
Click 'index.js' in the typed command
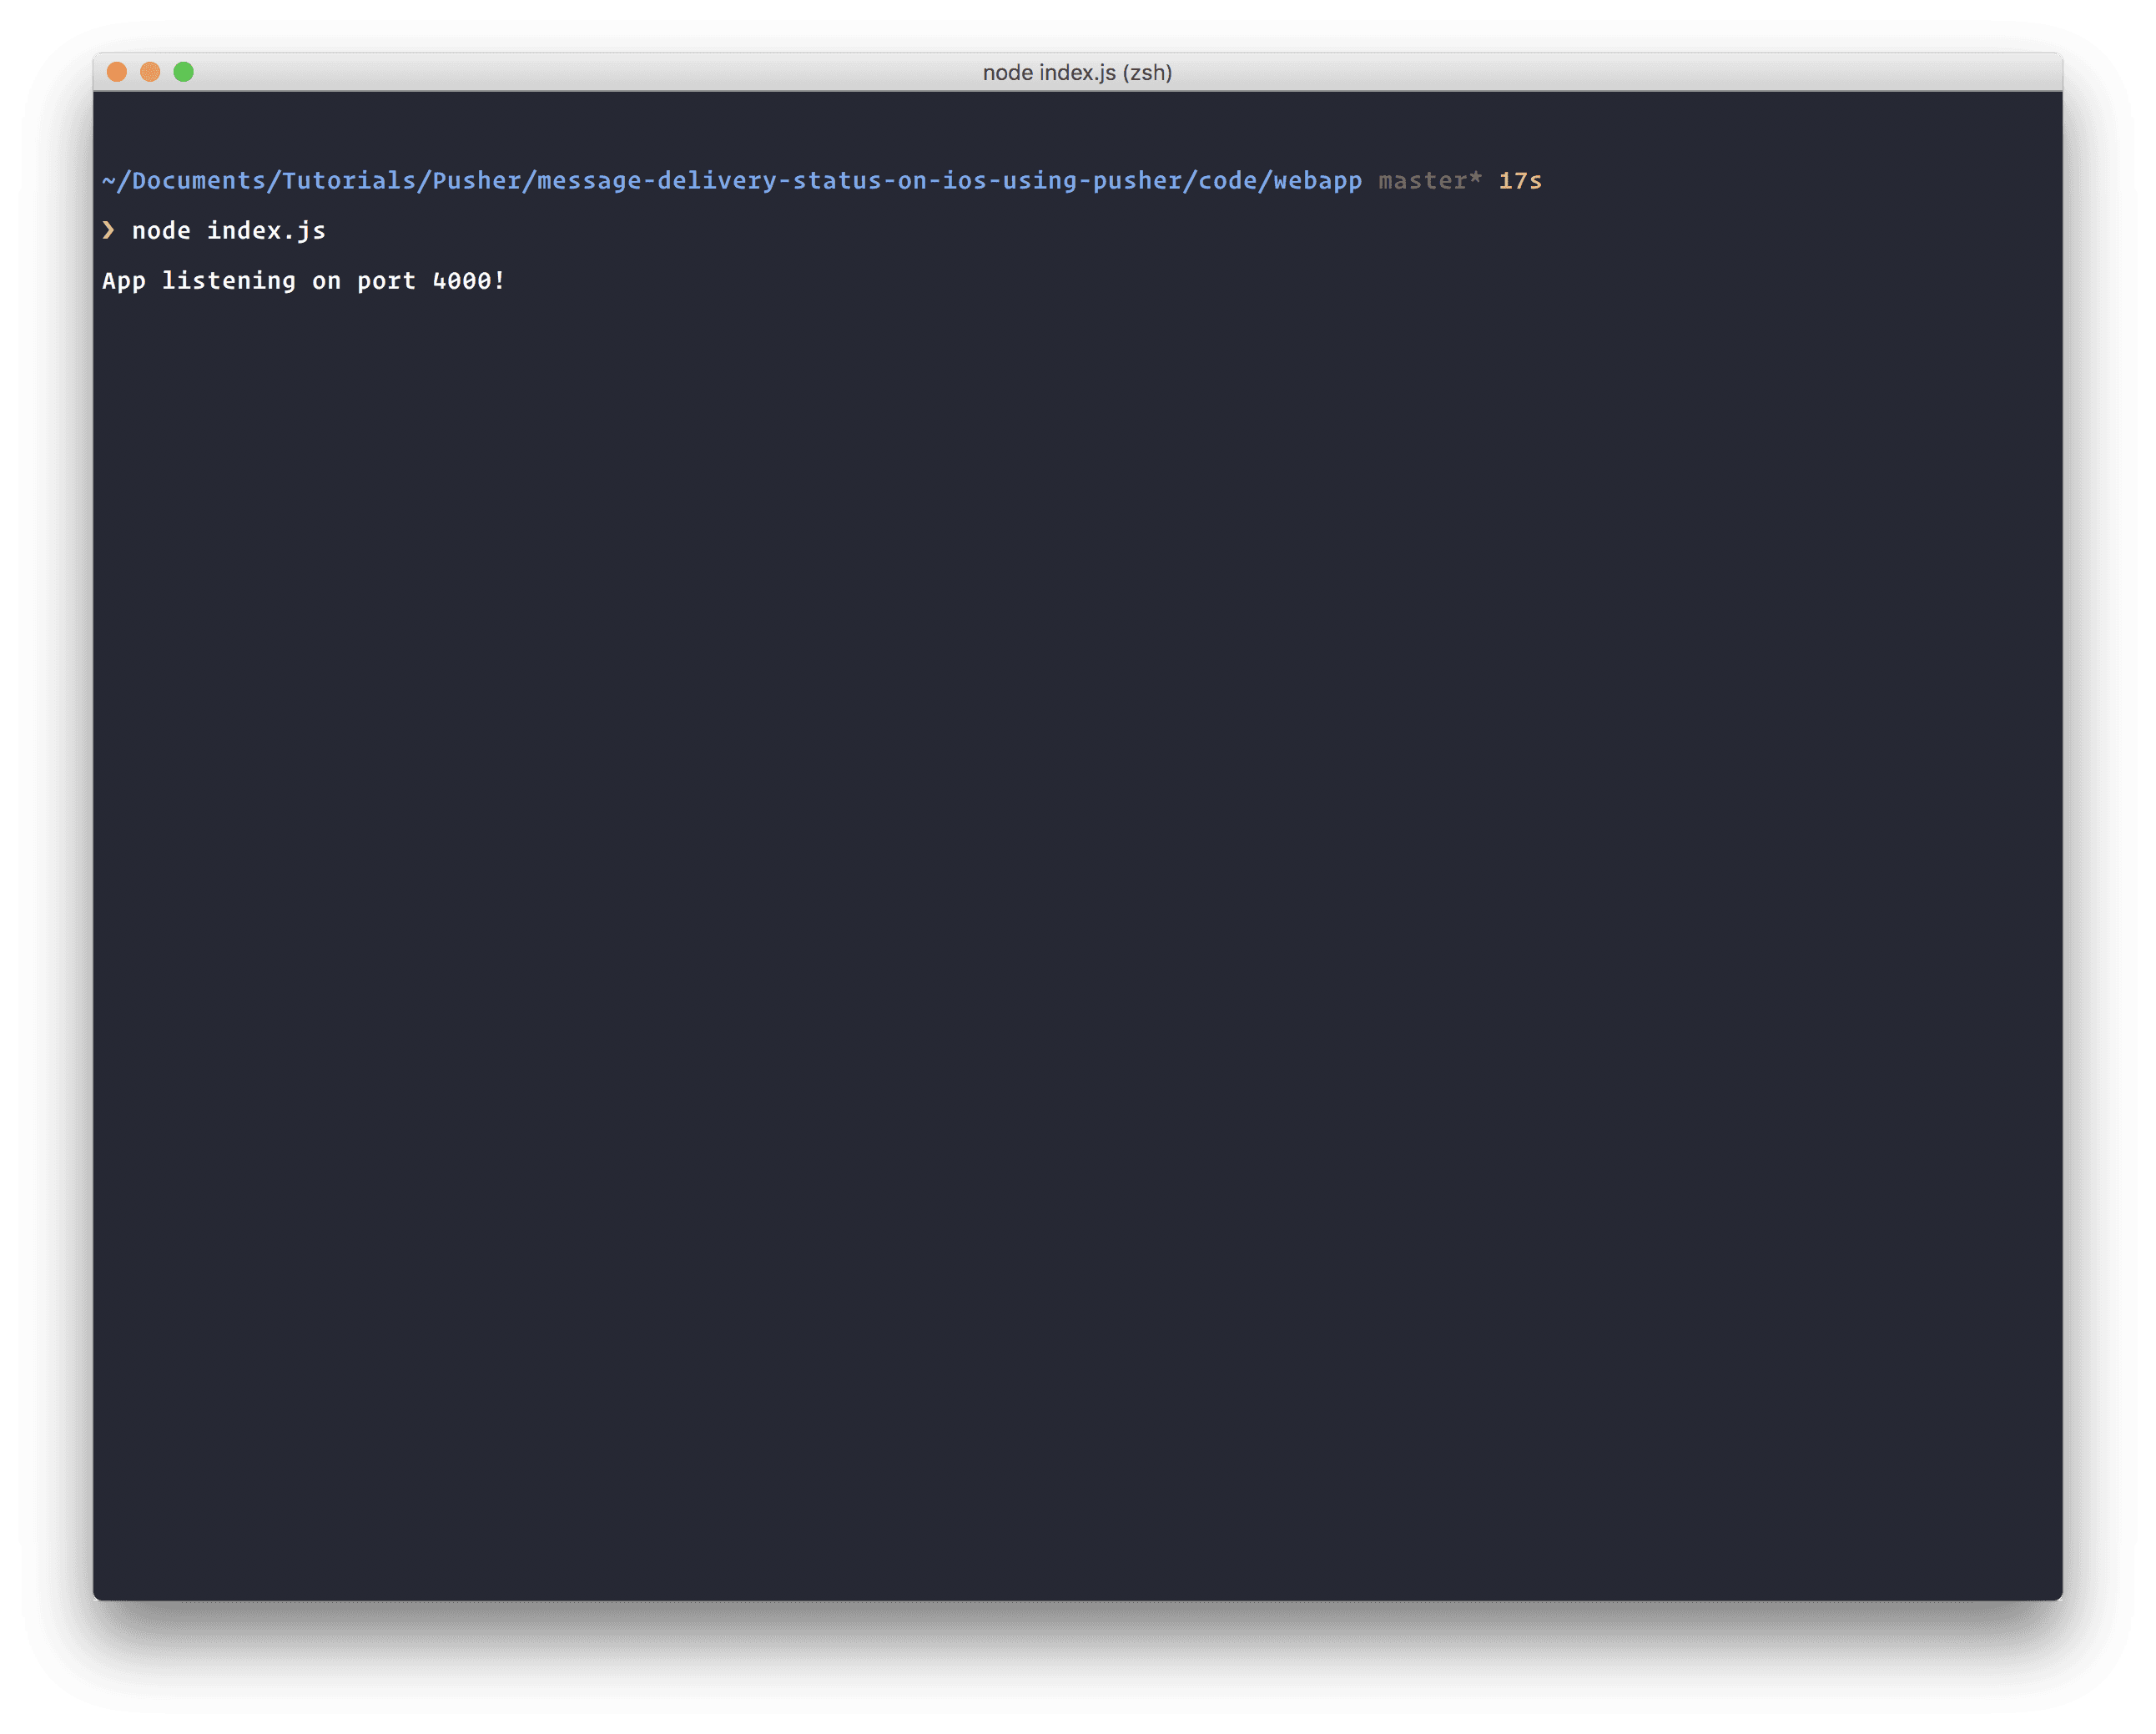click(266, 231)
